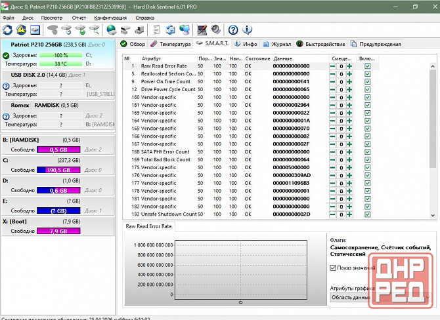This screenshot has width=440, height=320.
Task: Open the Диск menu
Action: pos(28,18)
